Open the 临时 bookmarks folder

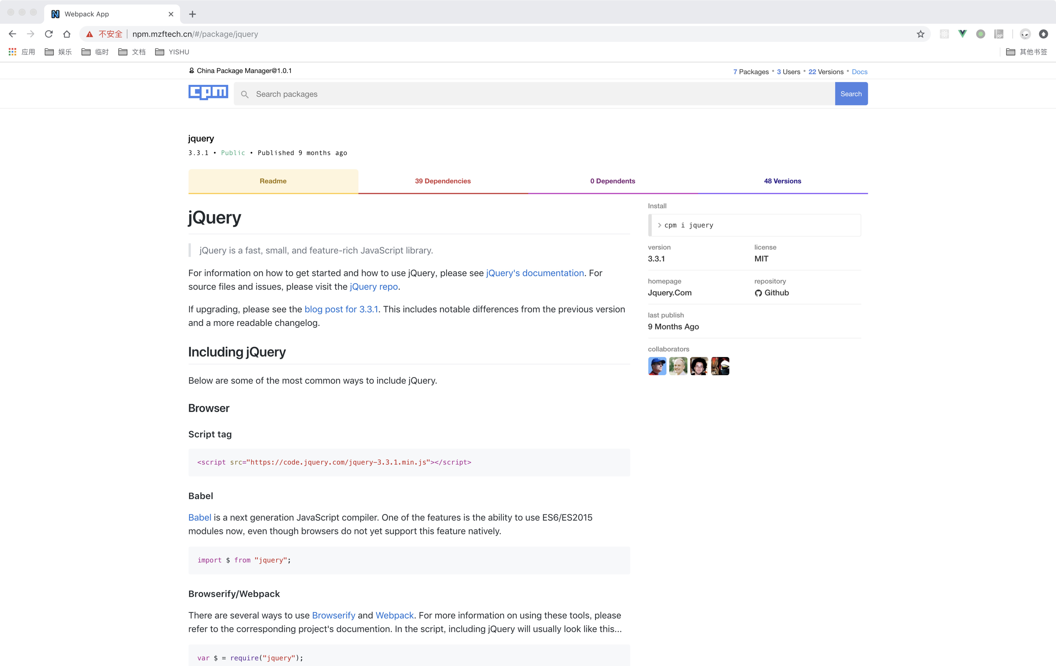pos(95,52)
